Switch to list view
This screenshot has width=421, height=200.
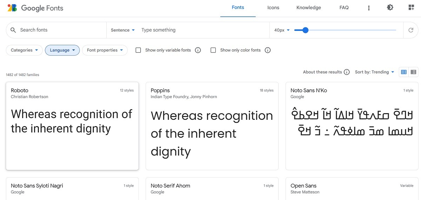[x=413, y=72]
